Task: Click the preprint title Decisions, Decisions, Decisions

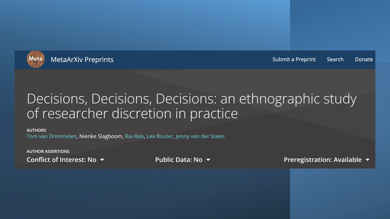Action: pyautogui.click(x=192, y=106)
